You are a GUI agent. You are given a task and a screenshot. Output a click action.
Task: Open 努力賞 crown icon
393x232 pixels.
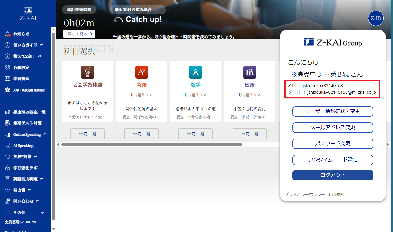point(8,190)
